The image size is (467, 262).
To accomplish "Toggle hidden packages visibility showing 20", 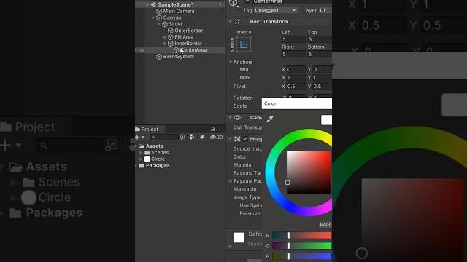I will coord(216,137).
